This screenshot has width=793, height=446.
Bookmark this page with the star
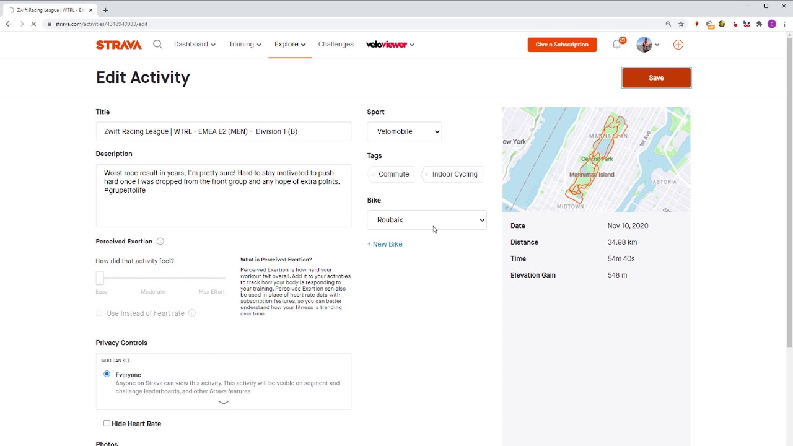pos(681,24)
